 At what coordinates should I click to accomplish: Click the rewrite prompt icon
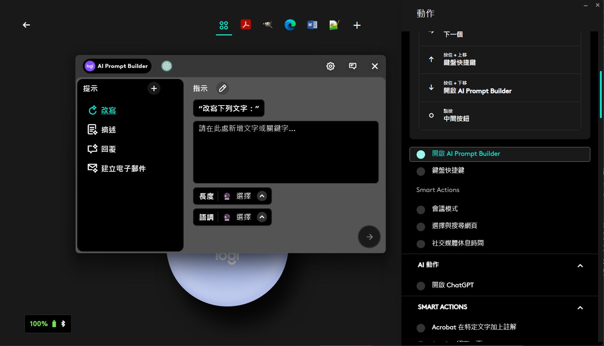(x=92, y=110)
